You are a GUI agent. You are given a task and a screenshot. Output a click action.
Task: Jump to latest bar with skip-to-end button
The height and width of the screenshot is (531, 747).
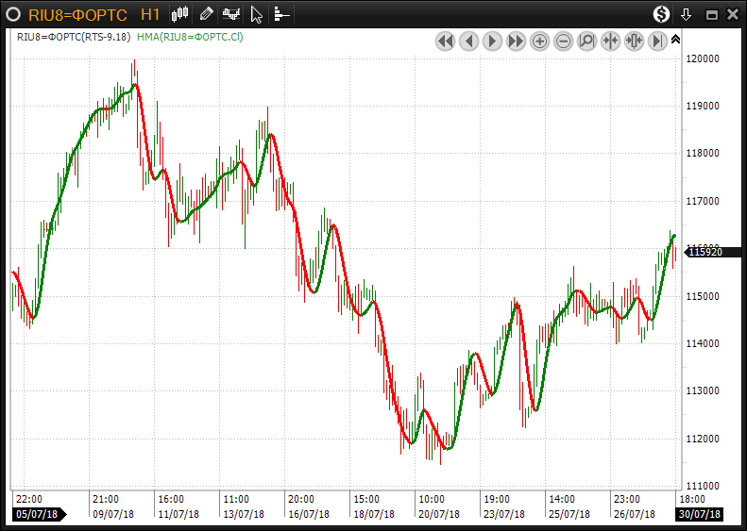[x=657, y=41]
